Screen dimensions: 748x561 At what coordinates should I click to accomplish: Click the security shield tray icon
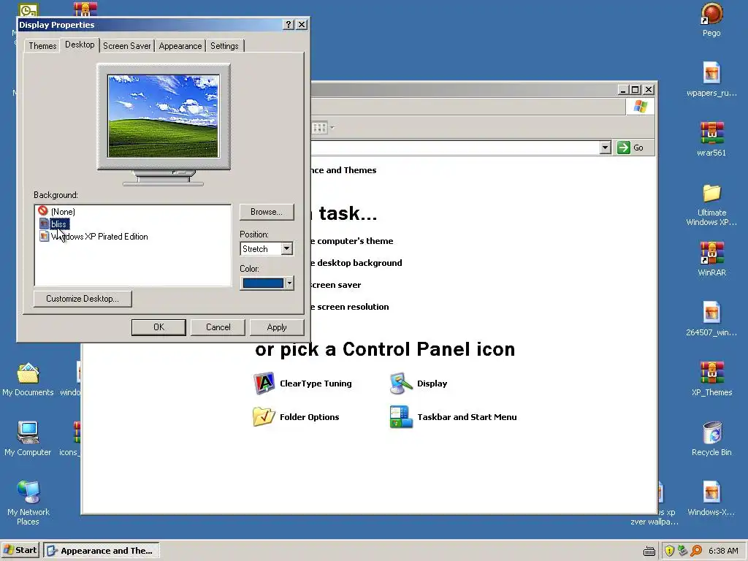(669, 551)
